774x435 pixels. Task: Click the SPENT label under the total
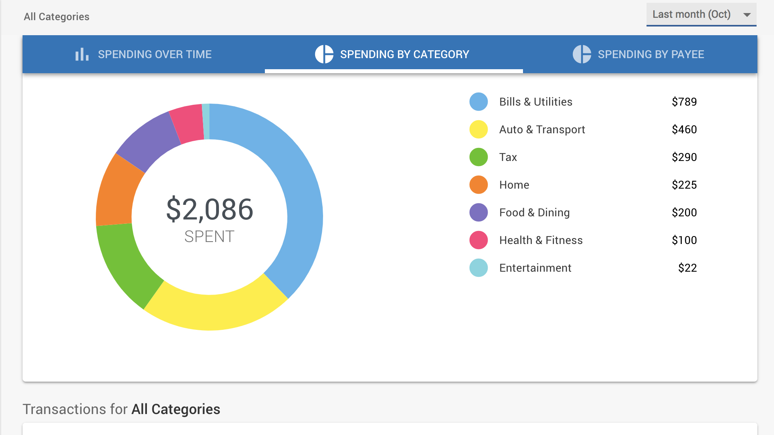209,236
